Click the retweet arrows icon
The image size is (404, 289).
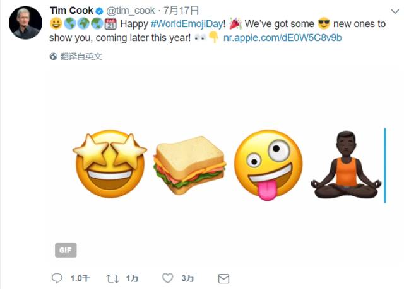(112, 278)
